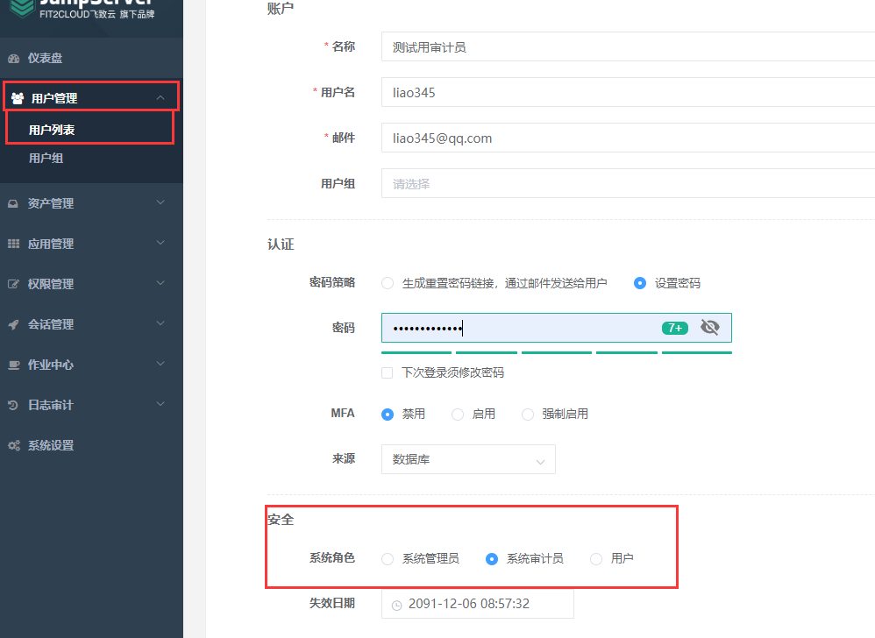
Task: Open the 仪表盘 dashboard icon
Action: pyautogui.click(x=16, y=57)
